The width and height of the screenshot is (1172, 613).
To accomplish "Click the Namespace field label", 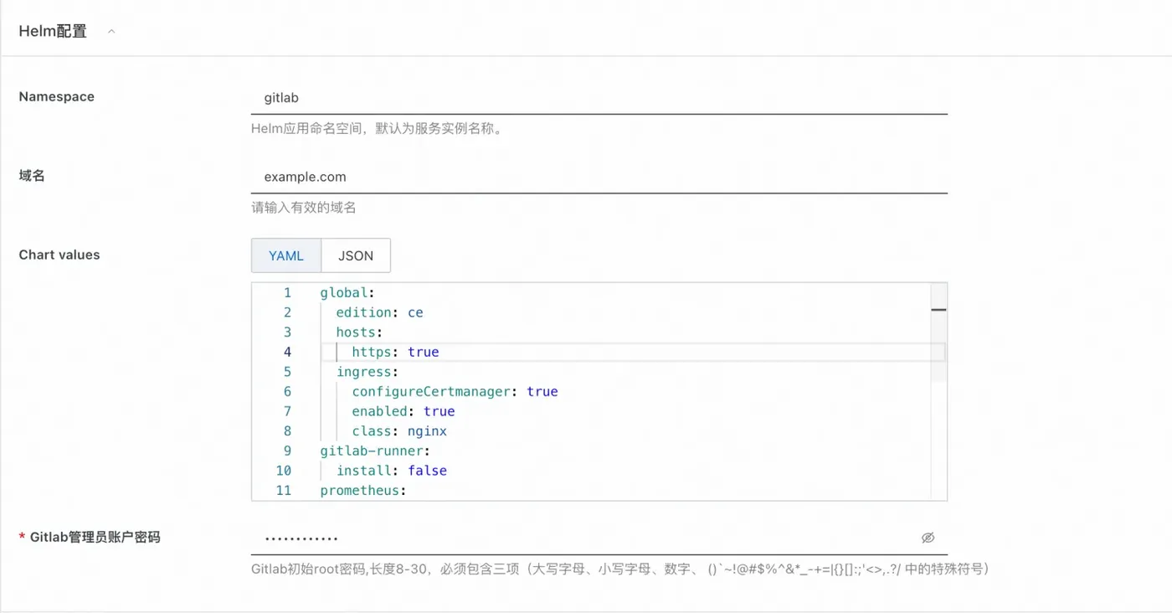I will tap(57, 96).
